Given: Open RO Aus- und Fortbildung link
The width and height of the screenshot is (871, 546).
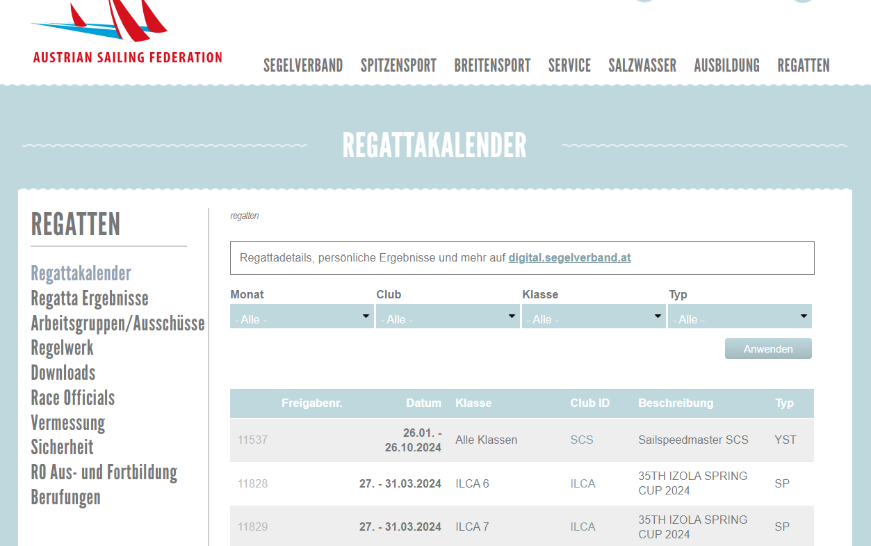Looking at the screenshot, I should (x=104, y=472).
